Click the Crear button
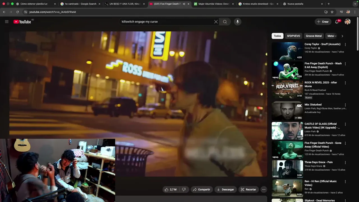The height and width of the screenshot is (202, 359). (323, 22)
